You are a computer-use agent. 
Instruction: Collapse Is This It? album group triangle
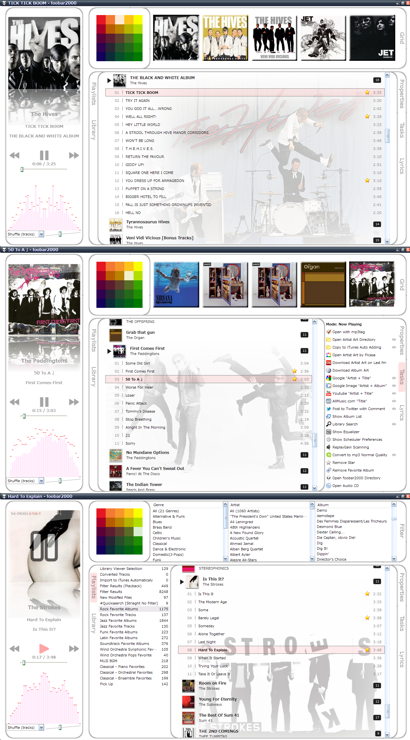click(182, 582)
